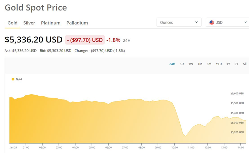
Task: Select the YTD range option
Action: click(x=219, y=64)
